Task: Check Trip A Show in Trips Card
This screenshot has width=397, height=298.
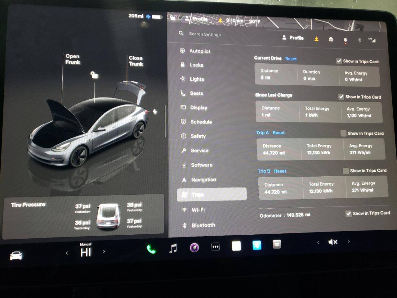Action: [x=343, y=133]
